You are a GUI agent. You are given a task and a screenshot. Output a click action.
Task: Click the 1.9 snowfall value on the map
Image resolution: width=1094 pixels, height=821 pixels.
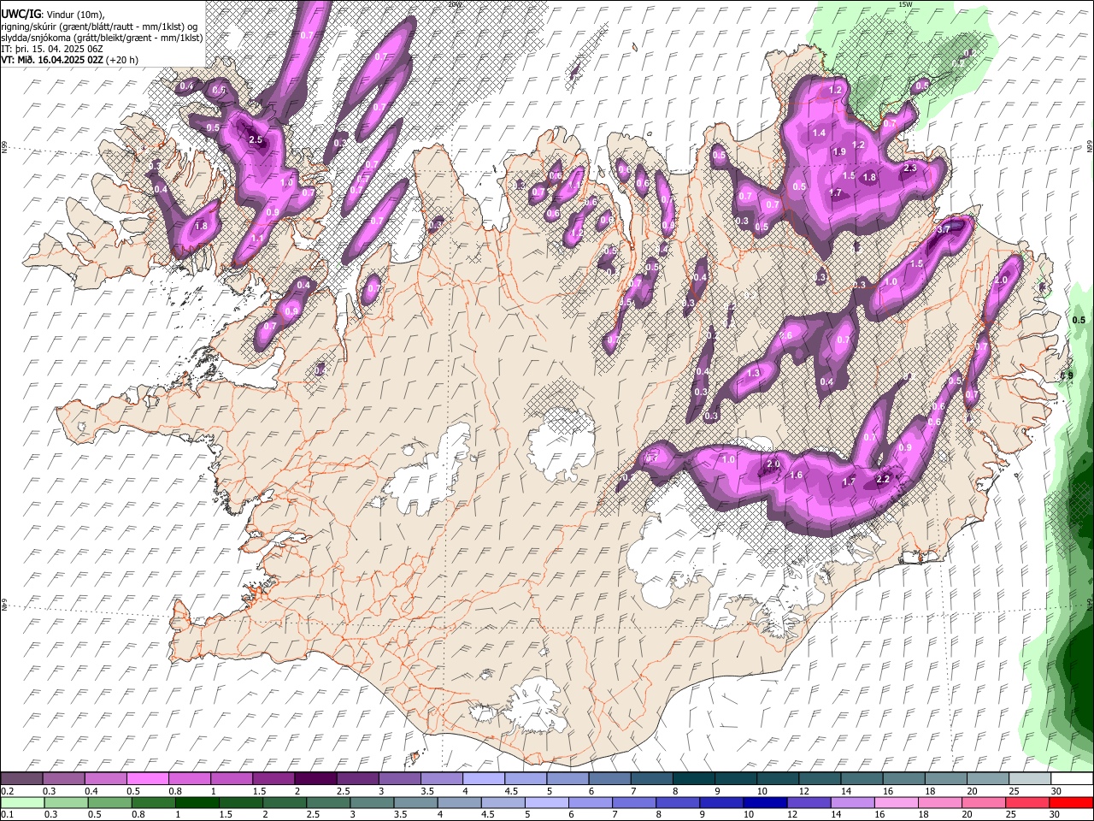tap(839, 151)
